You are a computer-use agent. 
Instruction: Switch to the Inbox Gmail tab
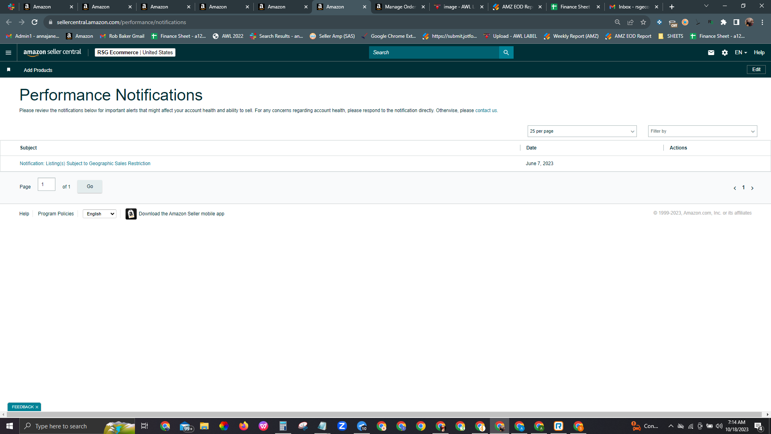click(634, 7)
